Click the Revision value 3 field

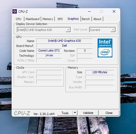pyautogui.click(x=85, y=50)
